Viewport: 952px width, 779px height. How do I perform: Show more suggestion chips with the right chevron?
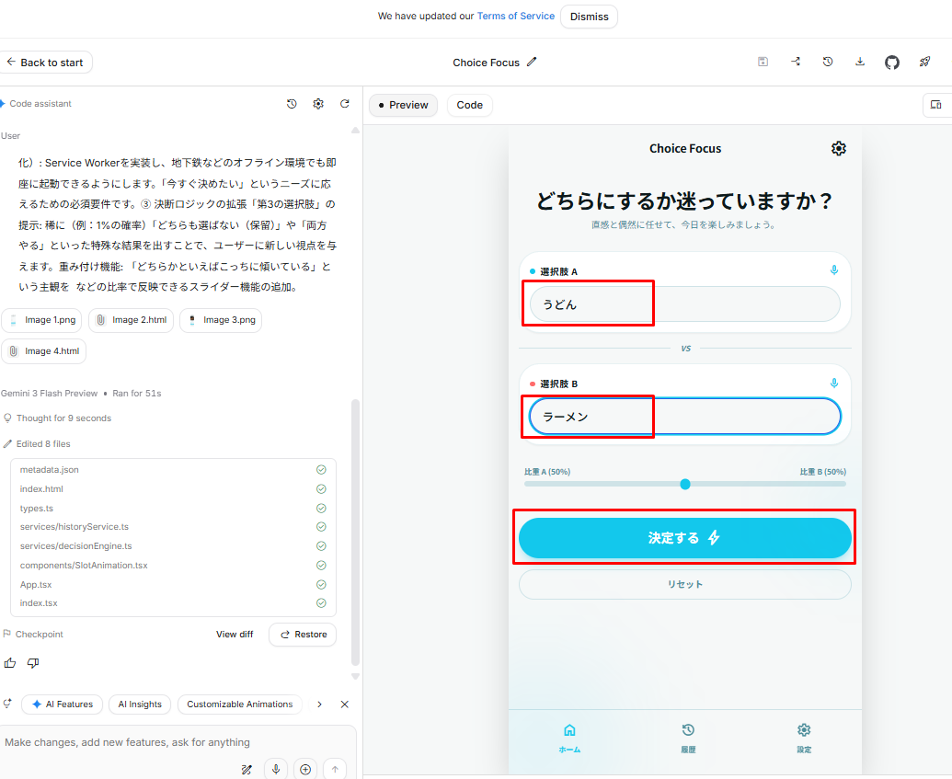tap(319, 705)
